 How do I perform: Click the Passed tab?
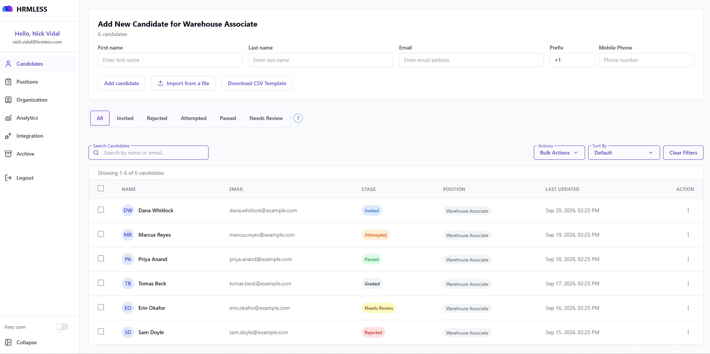pyautogui.click(x=228, y=118)
